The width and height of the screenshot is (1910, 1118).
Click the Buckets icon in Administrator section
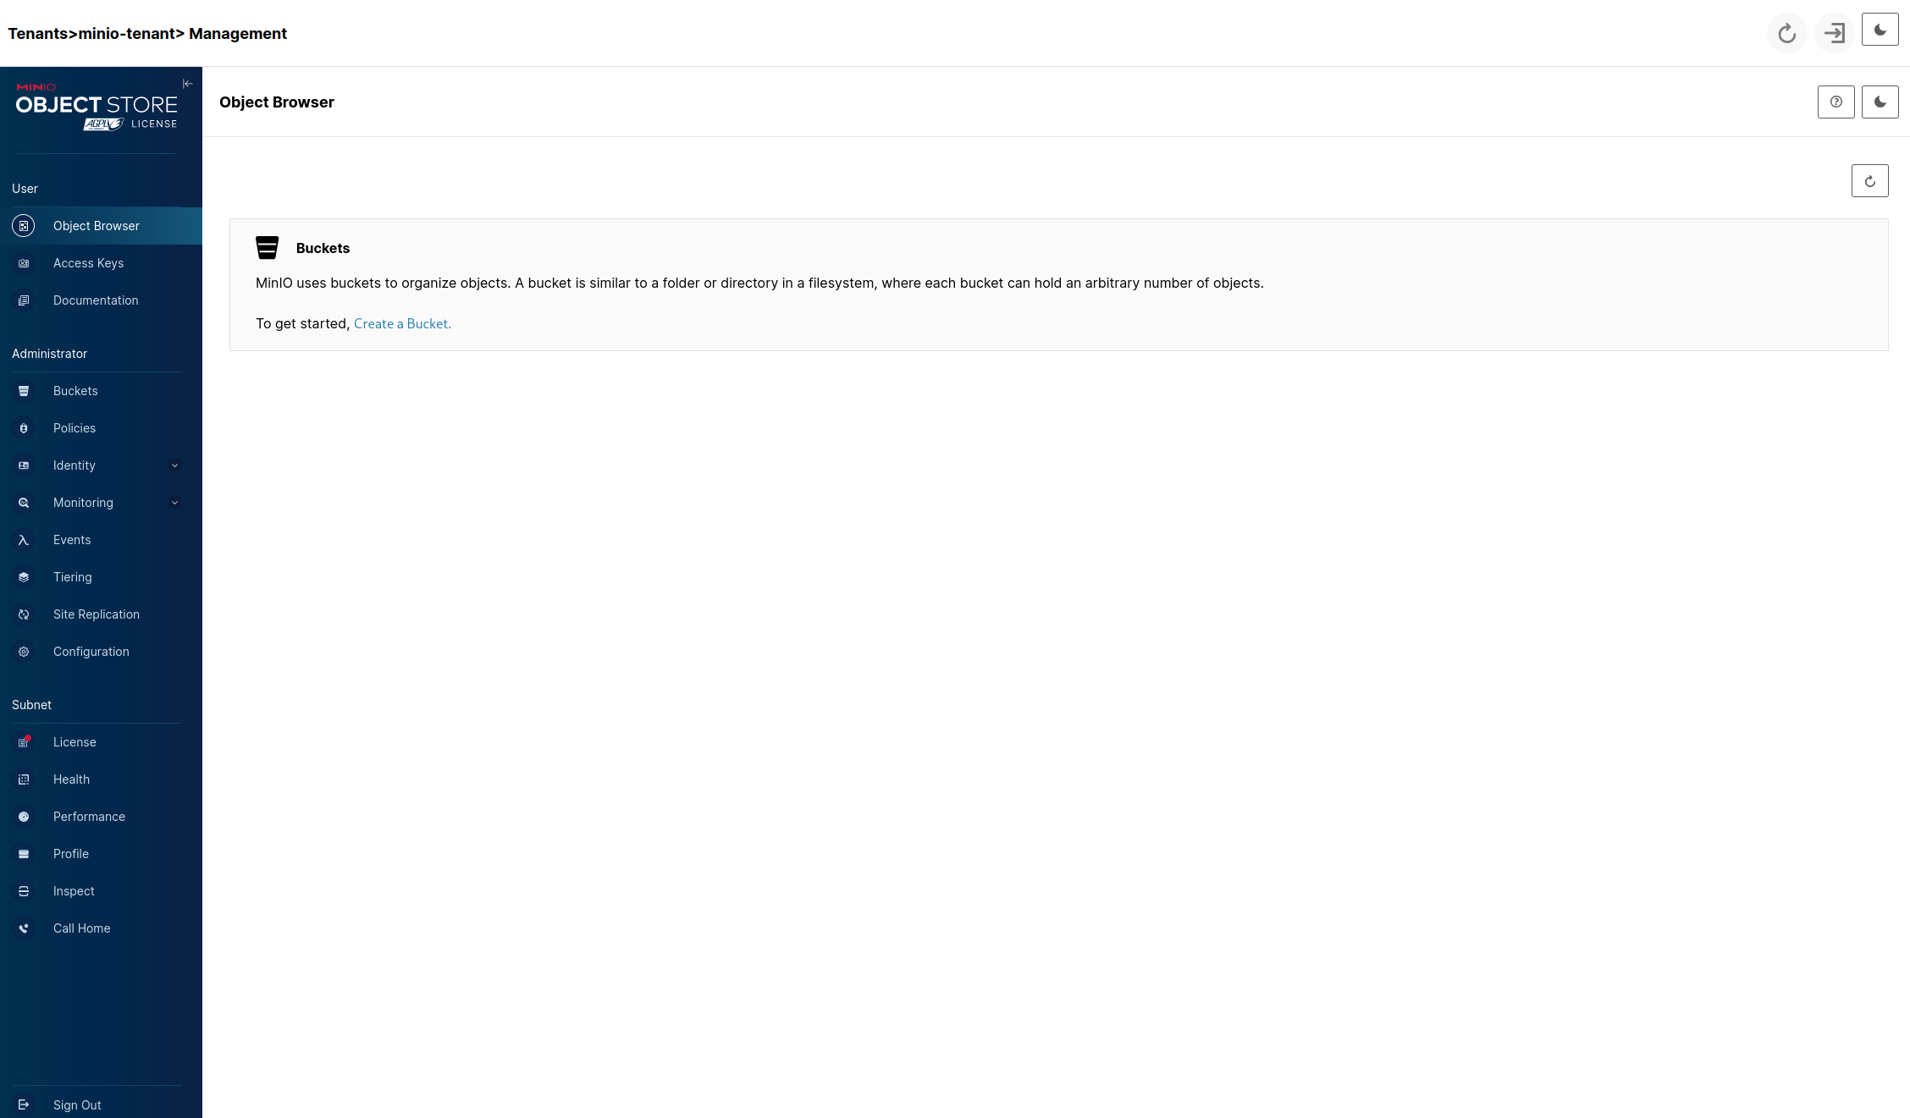pyautogui.click(x=23, y=390)
